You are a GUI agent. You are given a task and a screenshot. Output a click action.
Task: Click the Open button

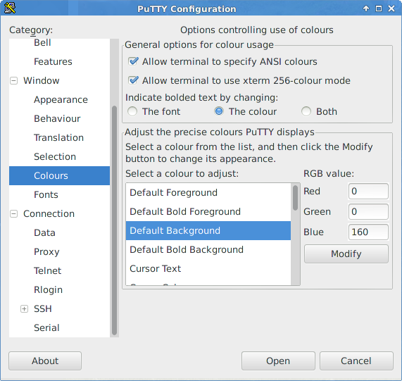pos(278,361)
